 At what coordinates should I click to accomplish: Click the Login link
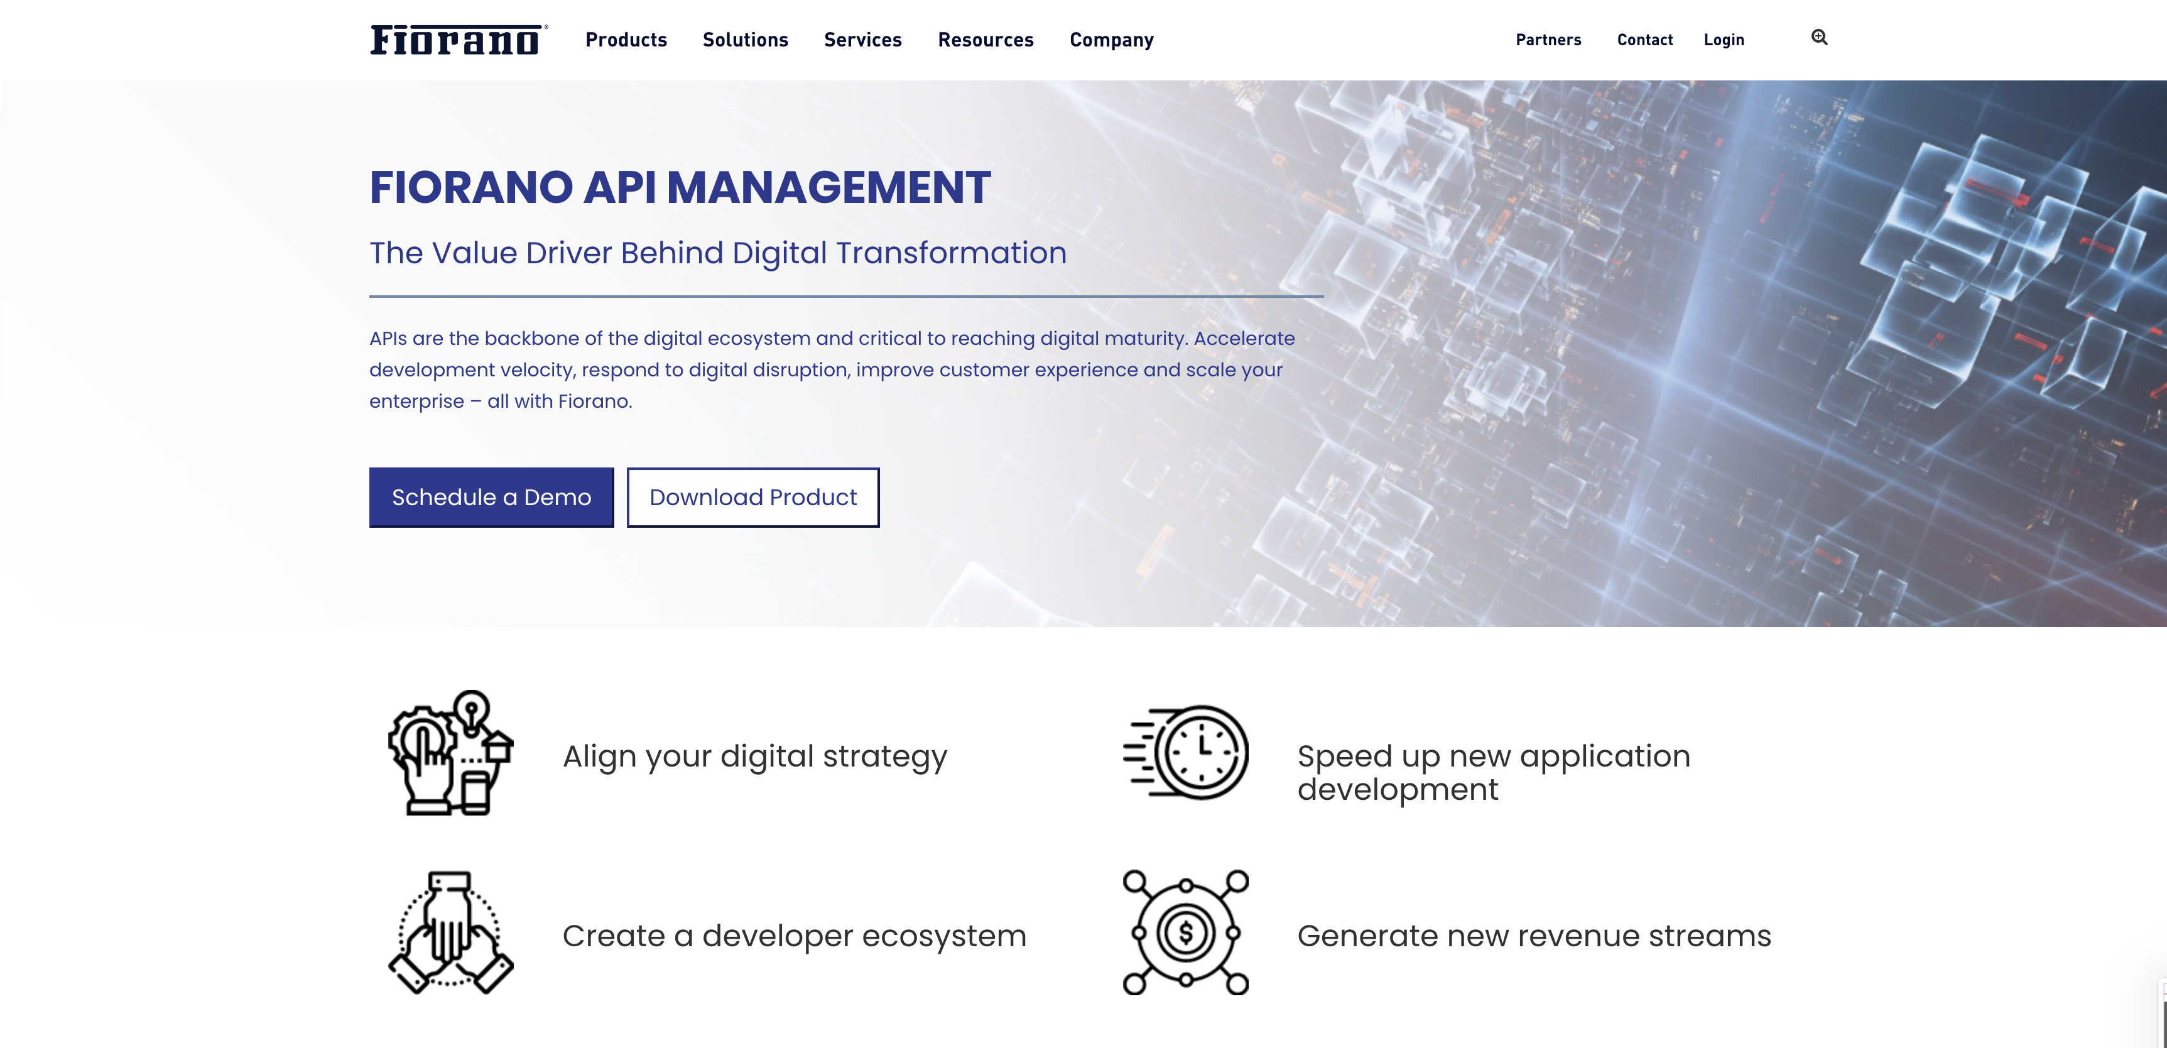1724,40
